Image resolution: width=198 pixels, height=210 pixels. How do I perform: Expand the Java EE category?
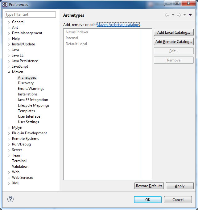tap(9, 55)
